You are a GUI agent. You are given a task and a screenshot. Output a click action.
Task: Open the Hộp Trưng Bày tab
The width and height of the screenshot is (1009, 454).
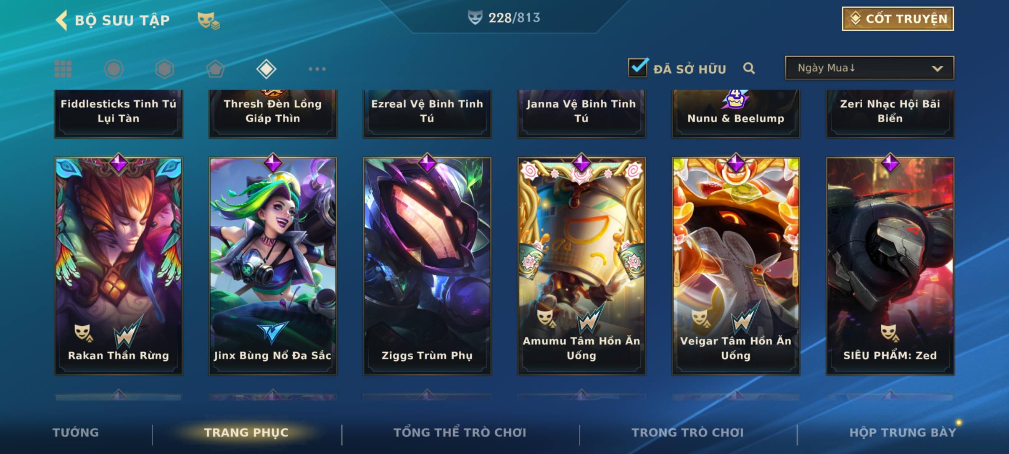[903, 432]
